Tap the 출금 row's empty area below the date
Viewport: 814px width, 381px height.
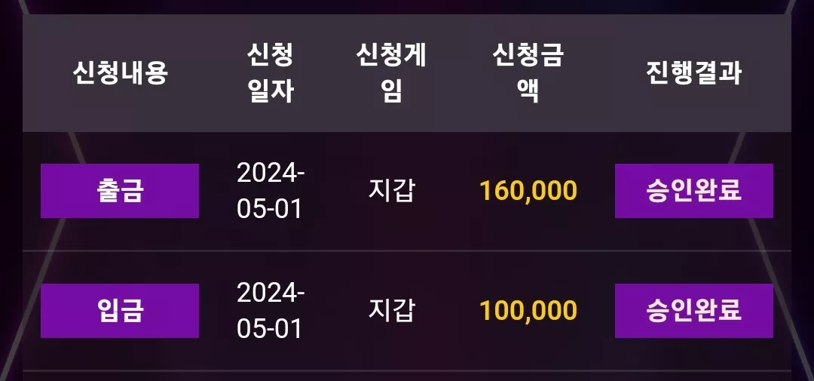pos(271,235)
